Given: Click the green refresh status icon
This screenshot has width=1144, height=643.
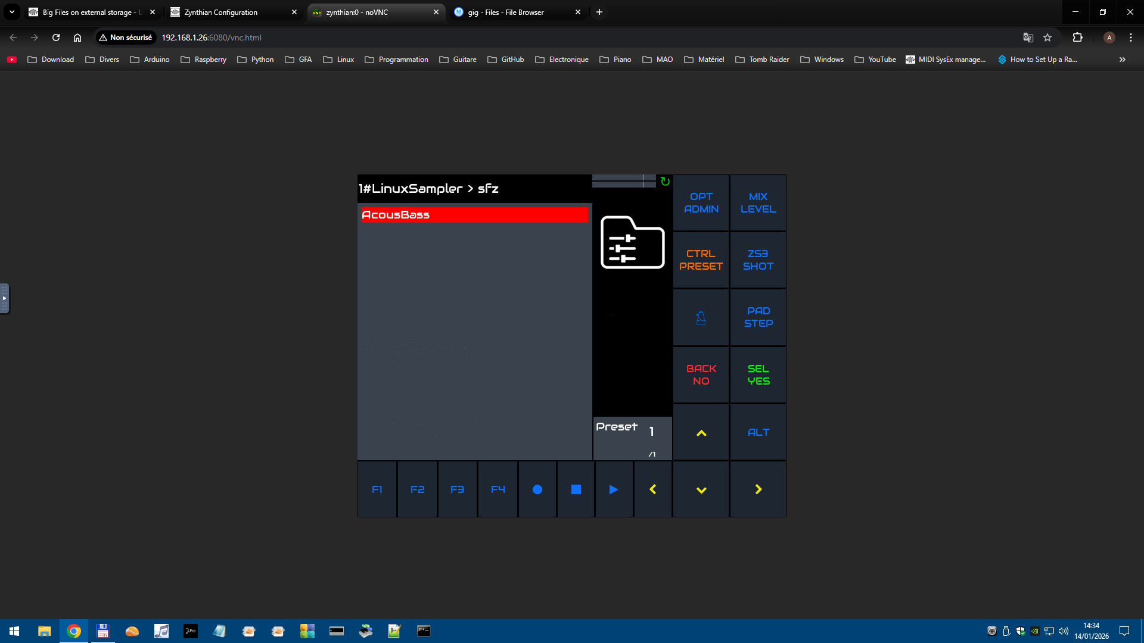Looking at the screenshot, I should pyautogui.click(x=665, y=182).
